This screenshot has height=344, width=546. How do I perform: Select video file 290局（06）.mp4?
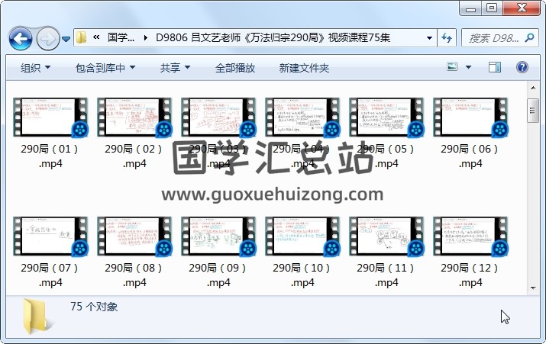tap(470, 133)
